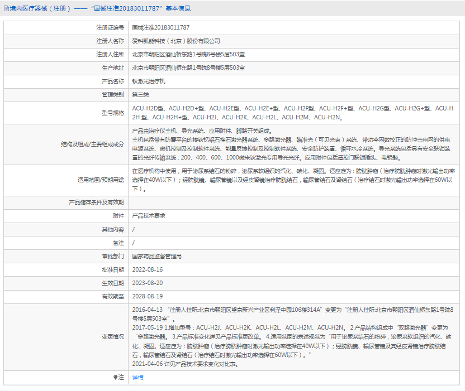The height and width of the screenshot is (391, 465).
Task: Click the 变更情况 label
Action: (x=113, y=337)
